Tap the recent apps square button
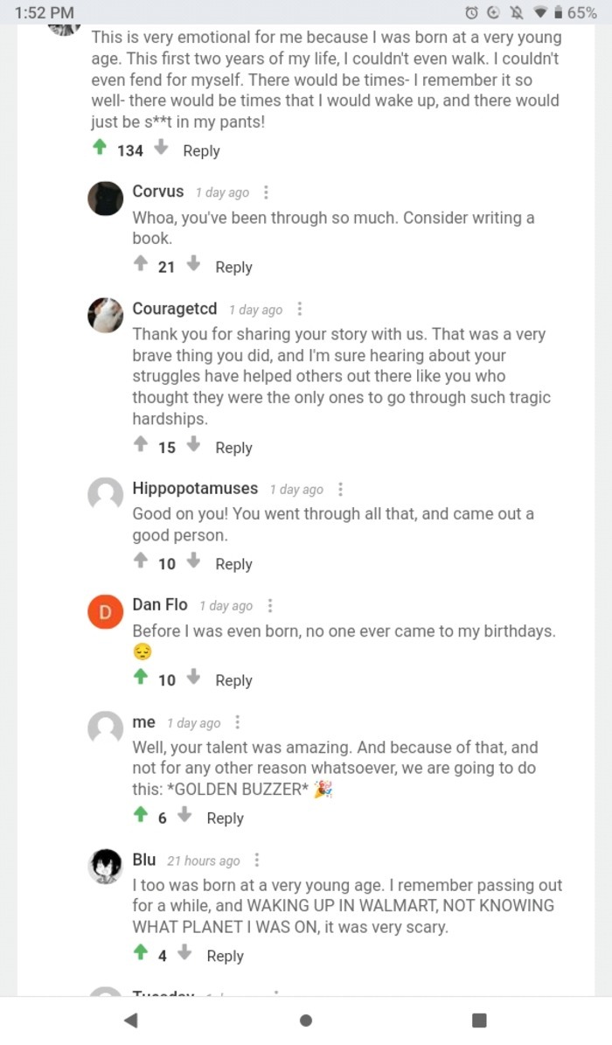612x1045 pixels. [x=479, y=1020]
